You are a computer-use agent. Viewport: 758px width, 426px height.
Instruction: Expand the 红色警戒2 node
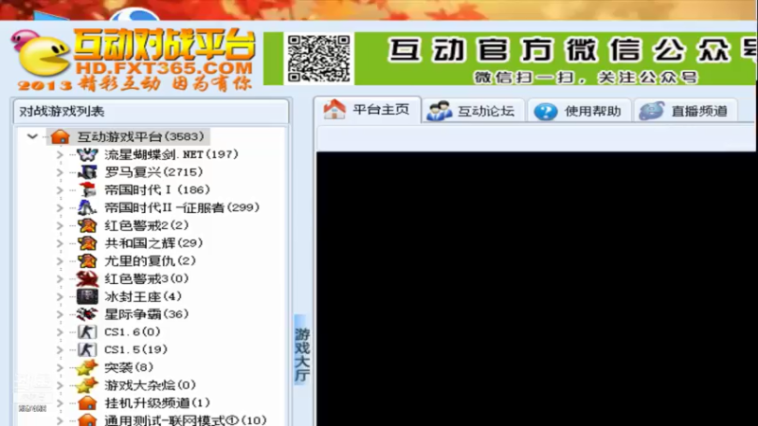pyautogui.click(x=60, y=225)
